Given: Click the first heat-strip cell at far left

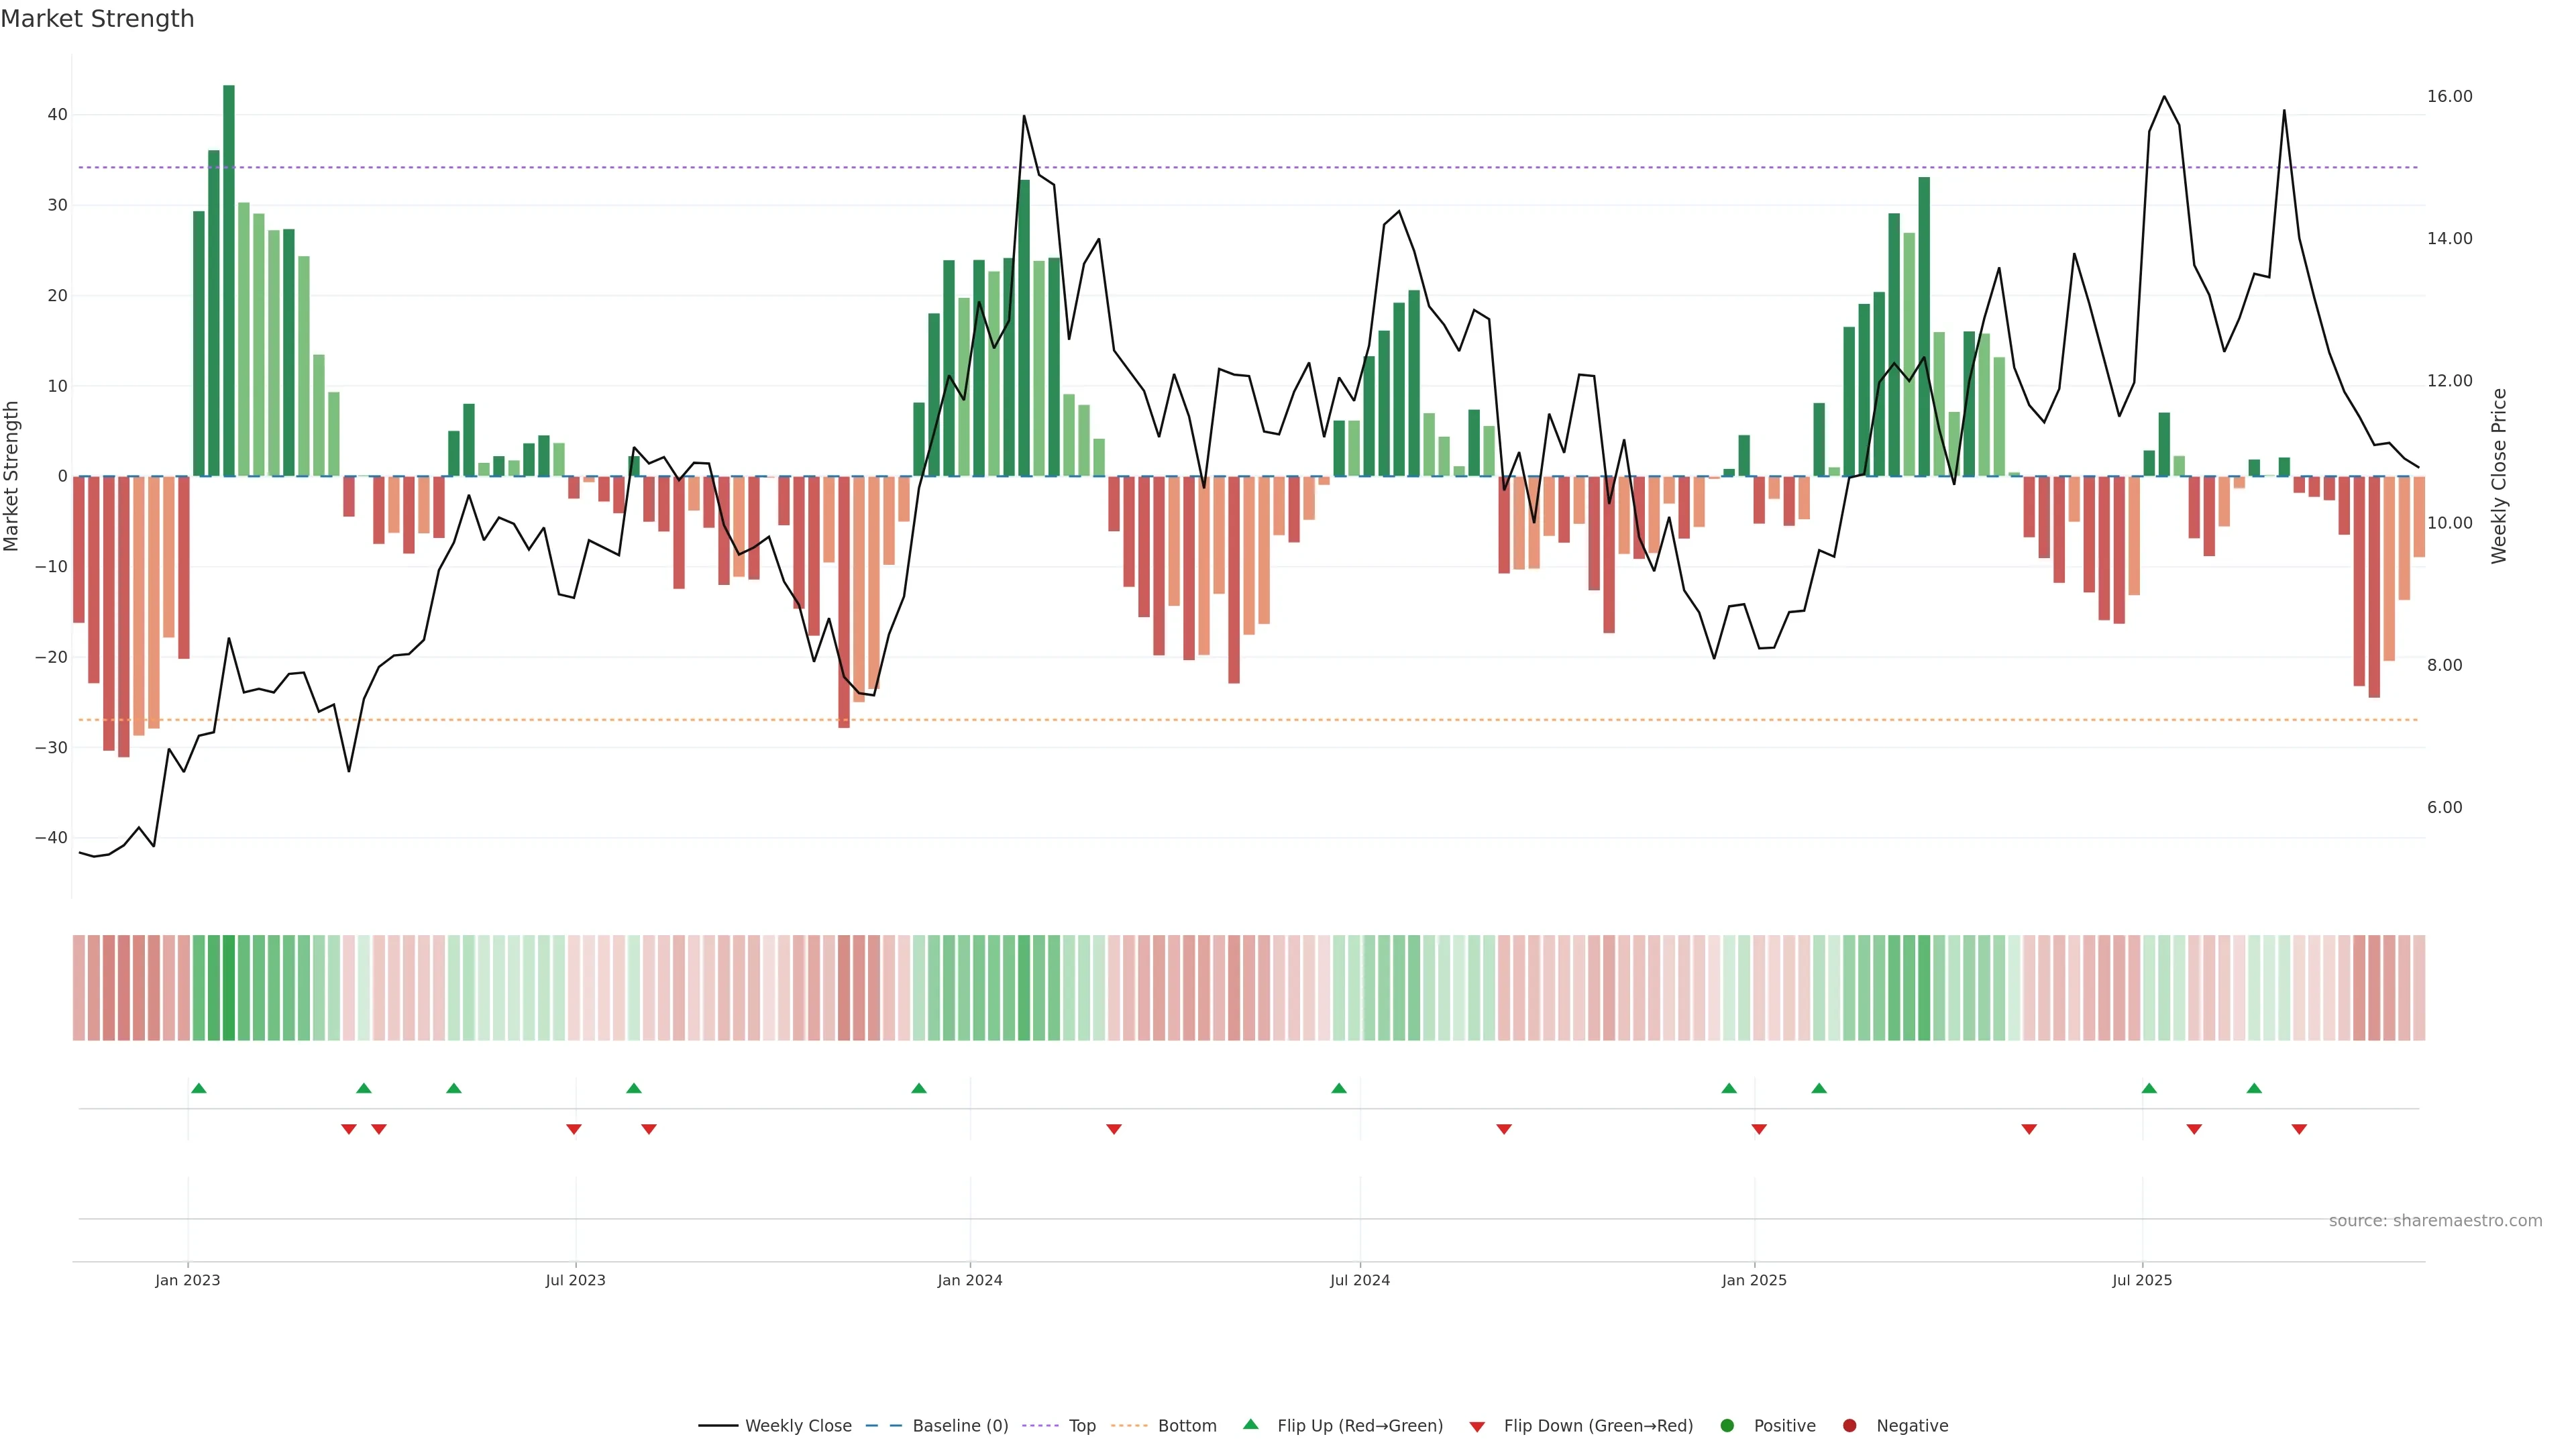Looking at the screenshot, I should 79,988.
